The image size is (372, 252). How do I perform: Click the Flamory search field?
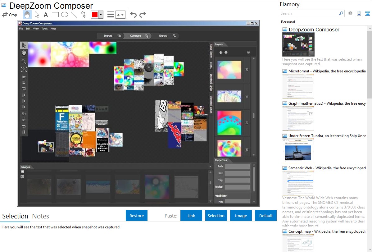309,13
